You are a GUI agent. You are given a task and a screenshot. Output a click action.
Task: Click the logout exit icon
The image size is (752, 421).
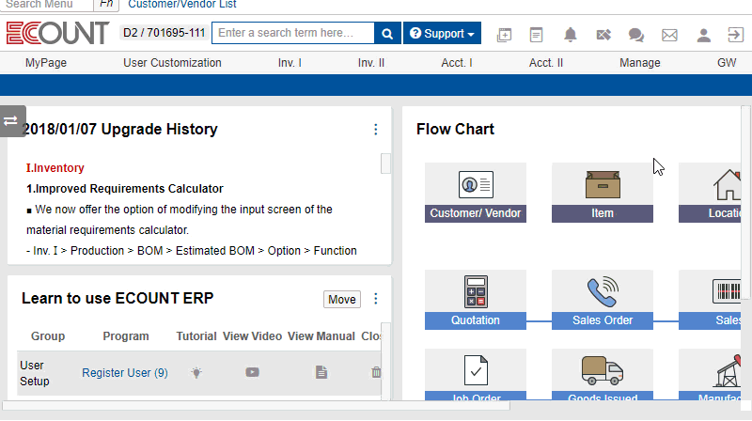point(735,35)
